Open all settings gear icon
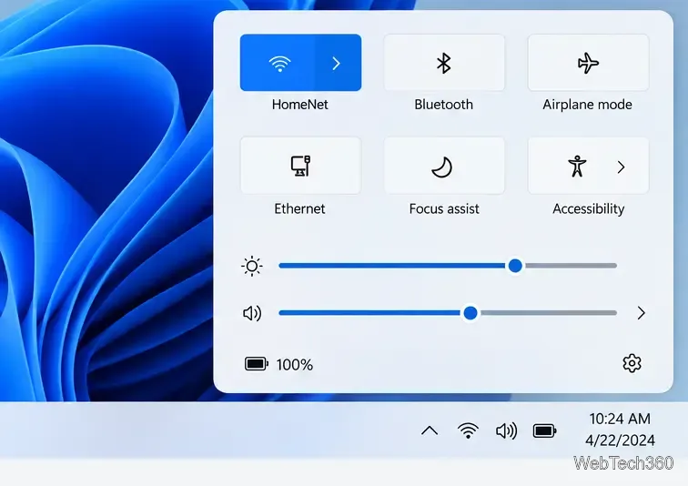Viewport: 688px width, 486px height. coord(632,363)
